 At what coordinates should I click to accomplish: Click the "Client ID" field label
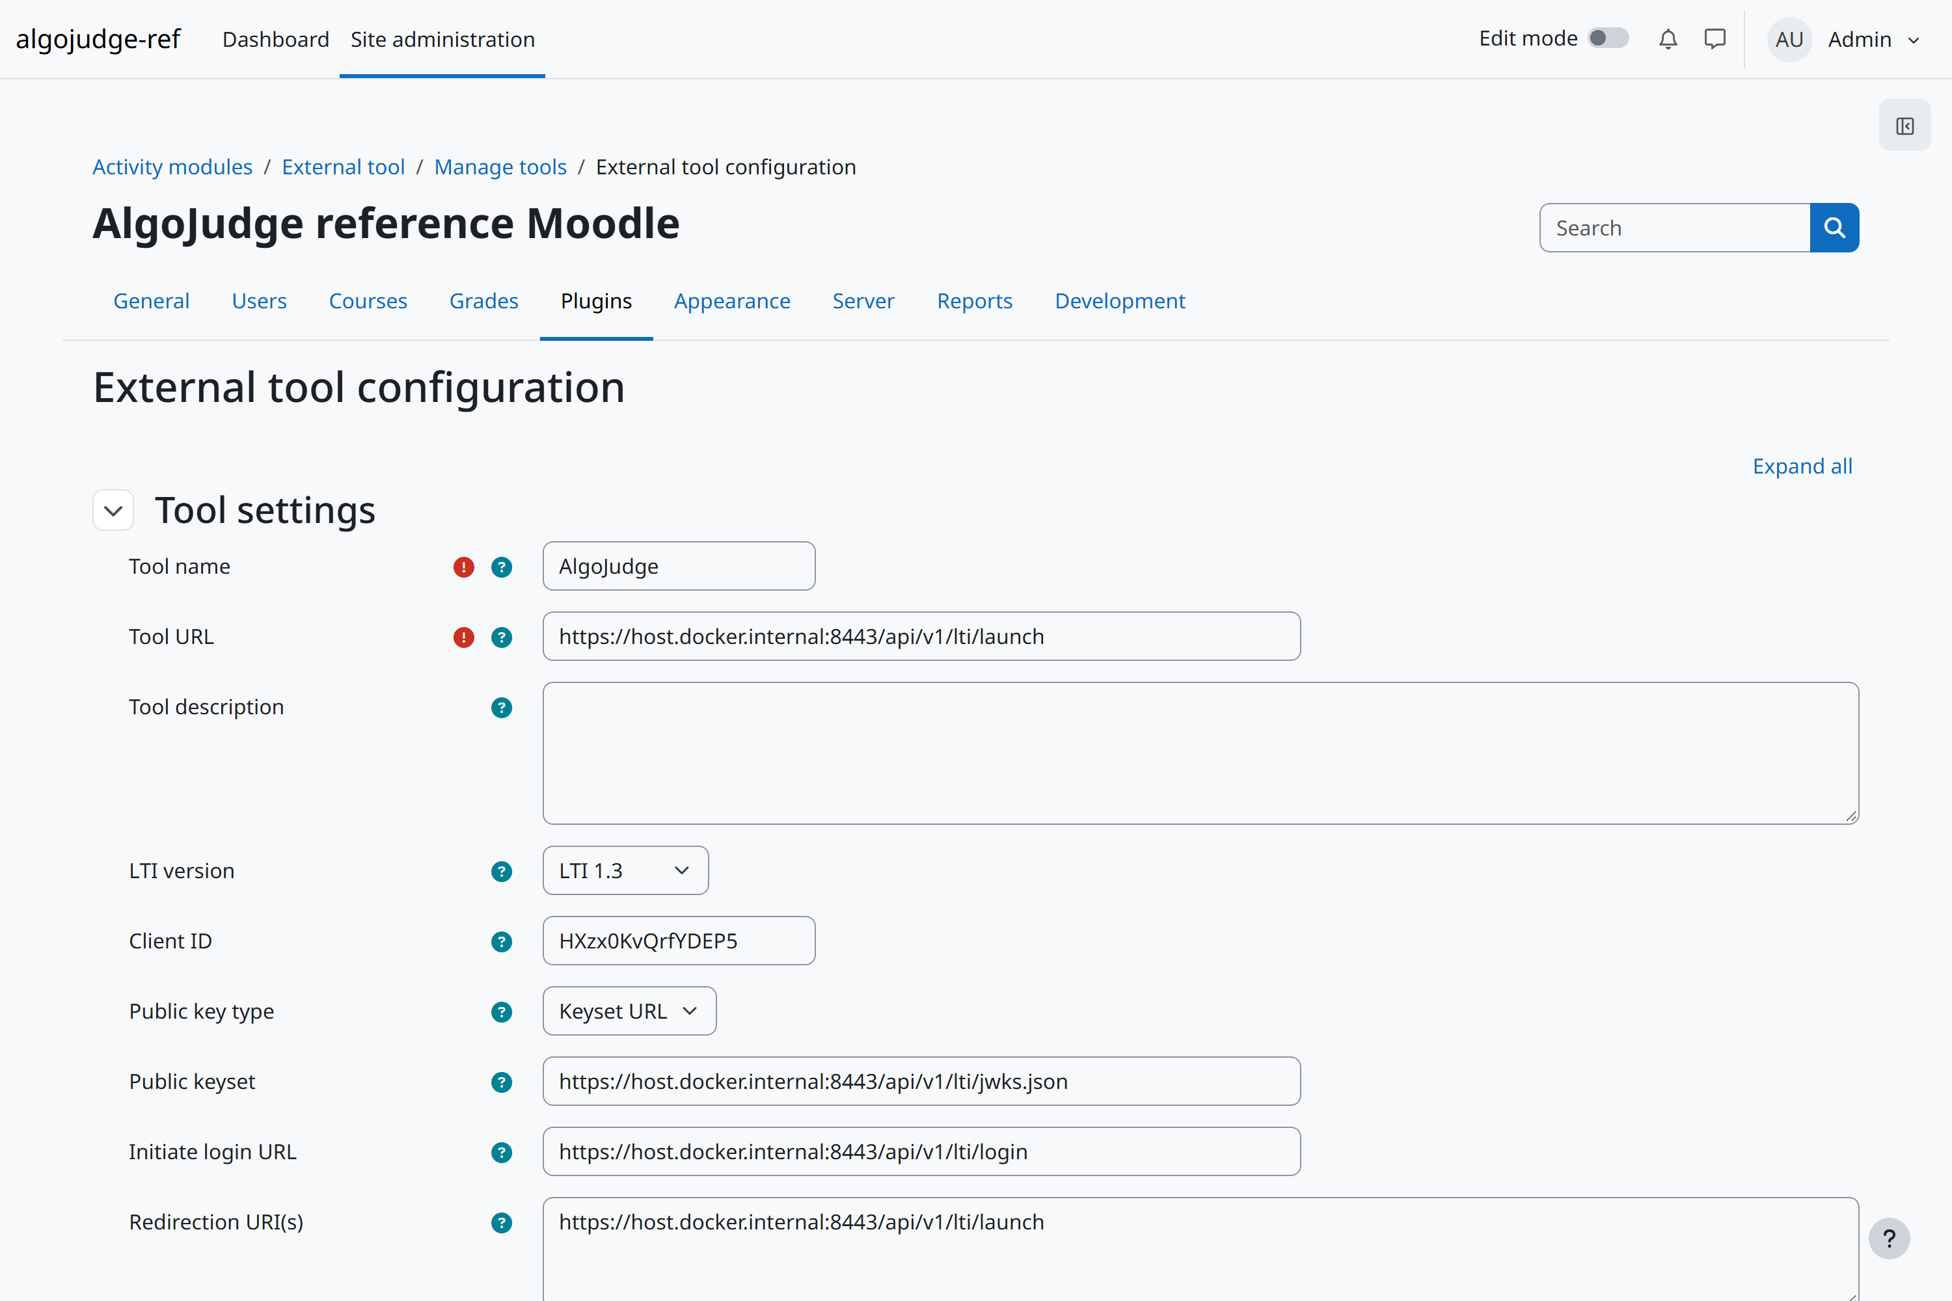click(170, 941)
